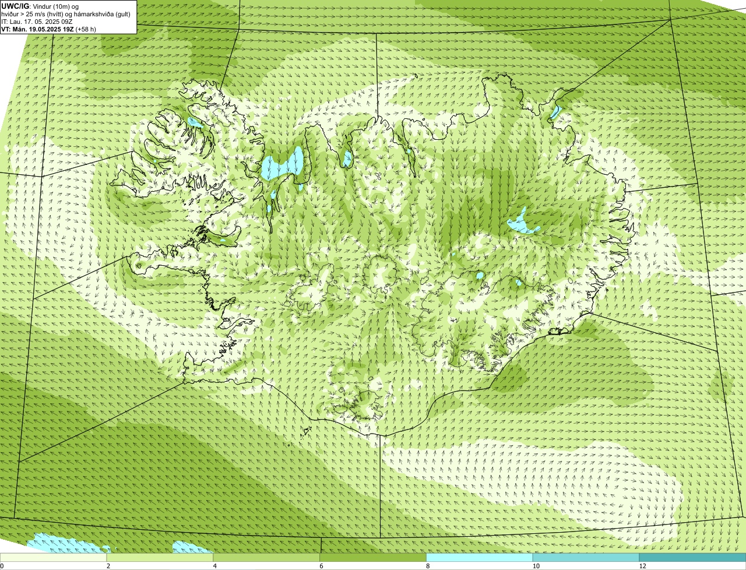Select the 4–6 m/s green legend segment

point(268,557)
